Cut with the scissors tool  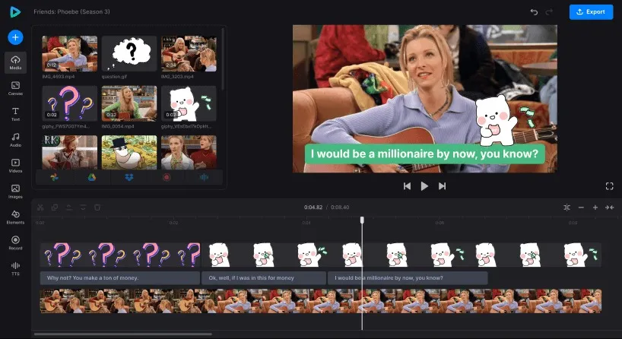coord(40,208)
